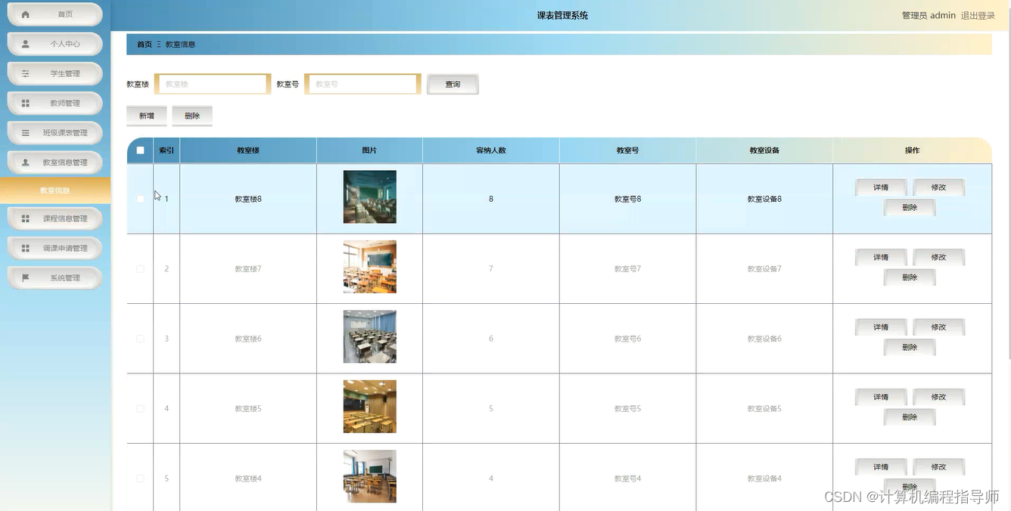Screen dimensions: 1011x511
Task: Click the home icon in sidebar
Action: coord(26,14)
